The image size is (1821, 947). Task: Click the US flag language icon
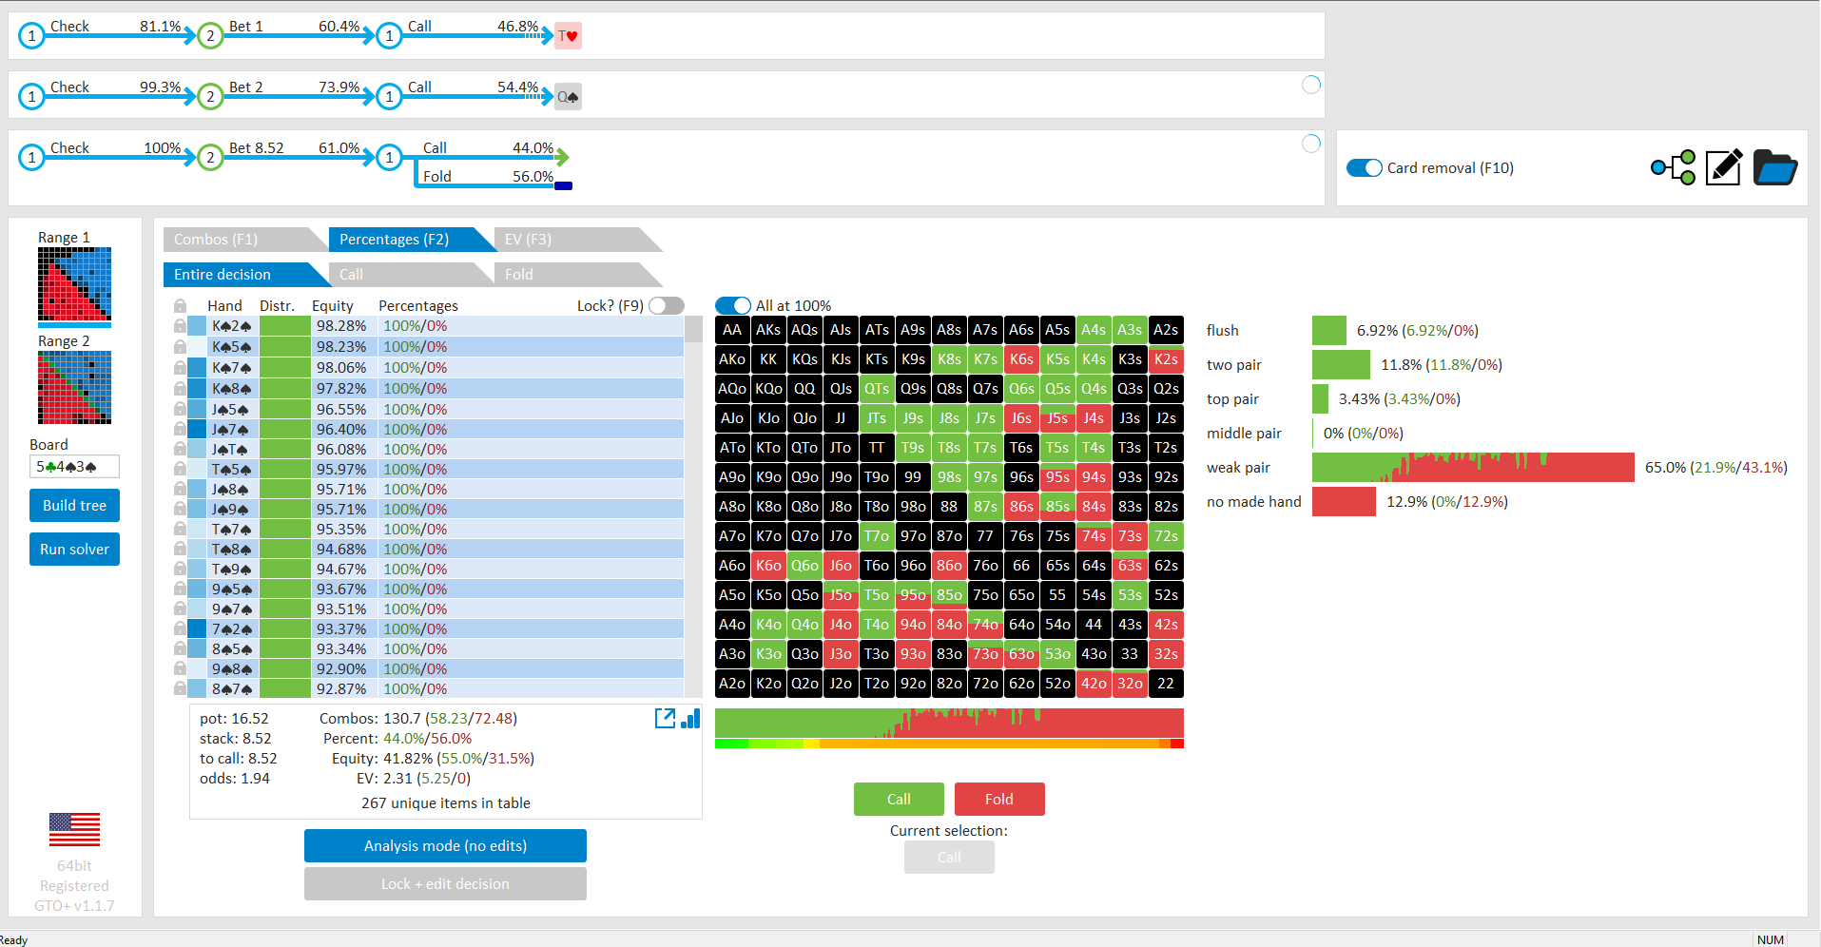(x=74, y=830)
